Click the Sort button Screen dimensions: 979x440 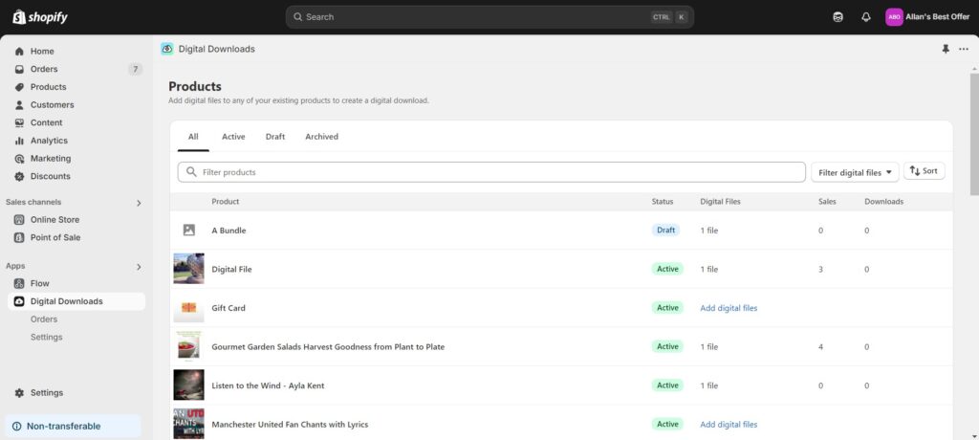[x=924, y=171]
